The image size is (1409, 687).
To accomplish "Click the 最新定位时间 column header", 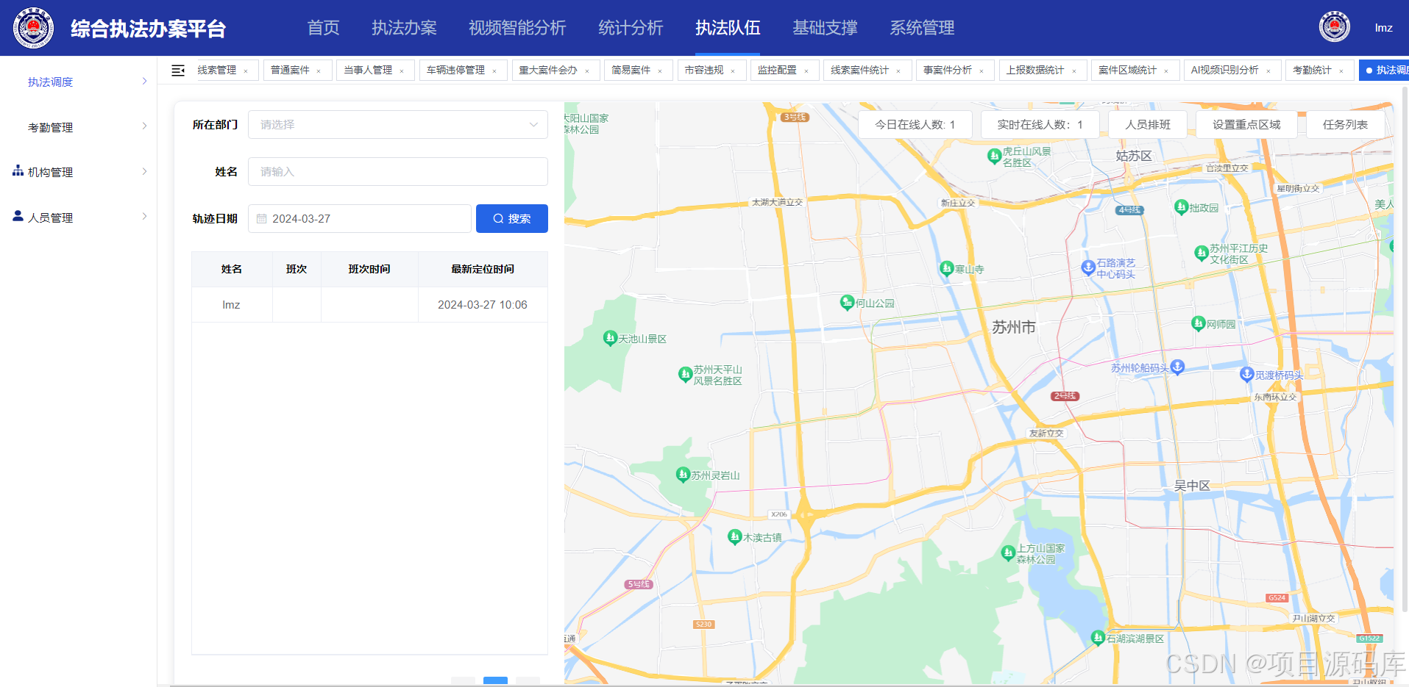I will [x=483, y=270].
